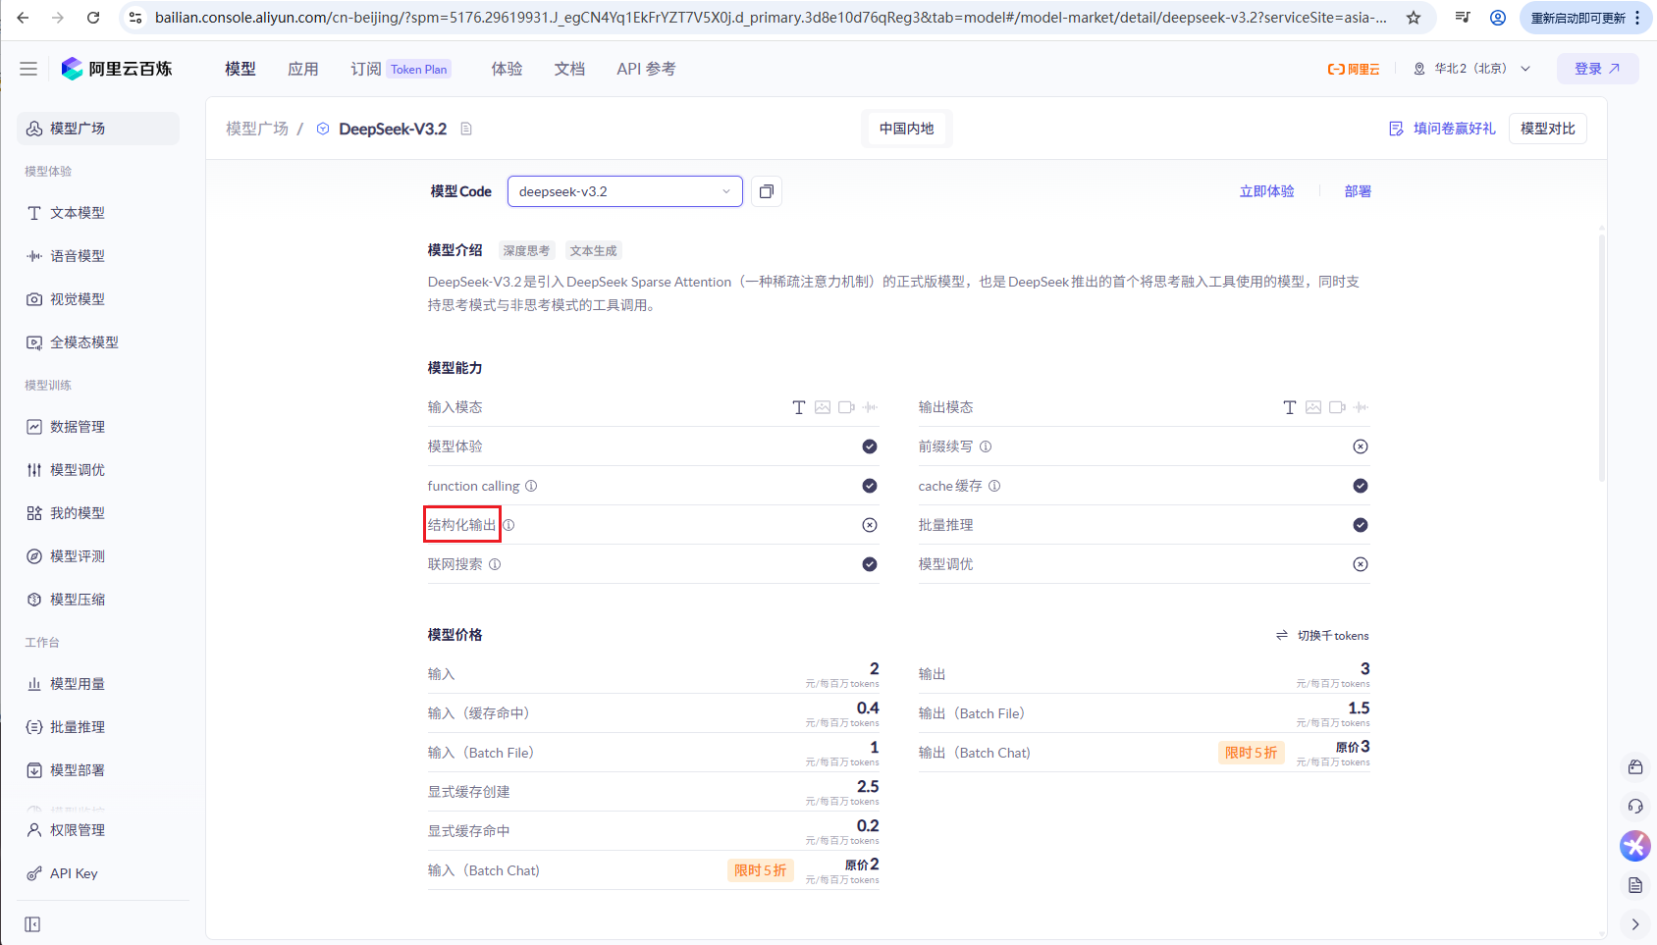1657x945 pixels.
Task: Open 全模态模型 in sidebar
Action: [x=98, y=342]
